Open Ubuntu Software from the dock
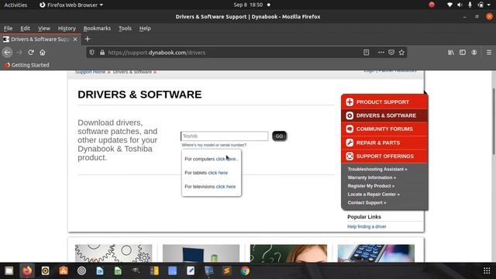Image resolution: width=496 pixels, height=279 pixels. (x=64, y=270)
